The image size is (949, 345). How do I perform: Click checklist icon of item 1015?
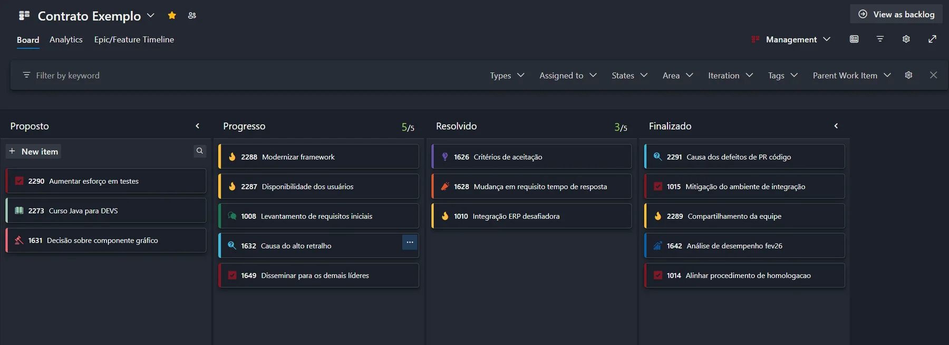coord(657,186)
